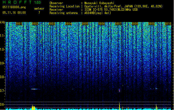The image size is (174, 110).
Task: Click the 0.7 kHz axis label
Action: [x=2, y=91]
